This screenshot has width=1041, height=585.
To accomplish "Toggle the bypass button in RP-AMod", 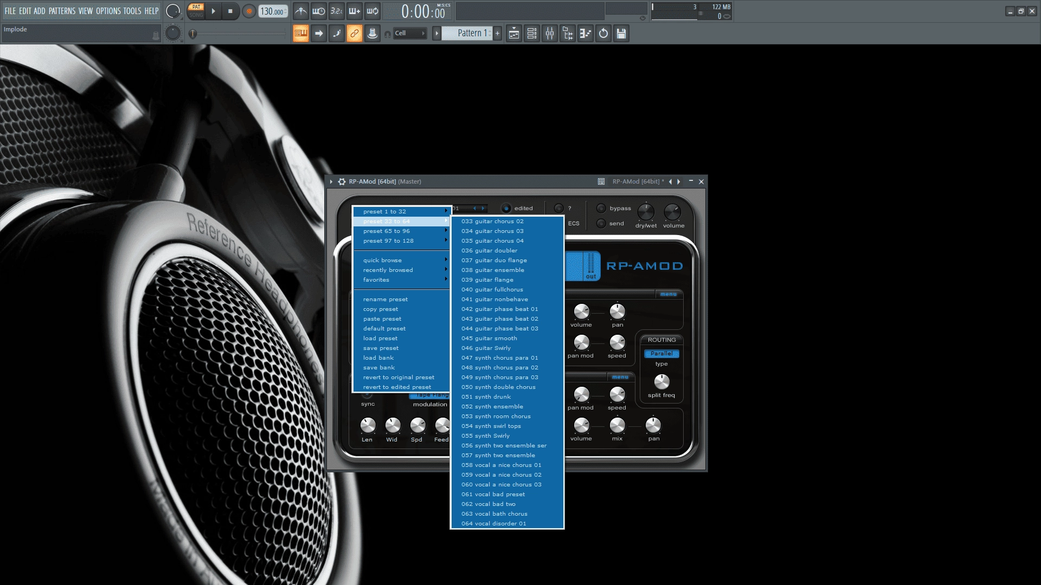I will [x=601, y=208].
